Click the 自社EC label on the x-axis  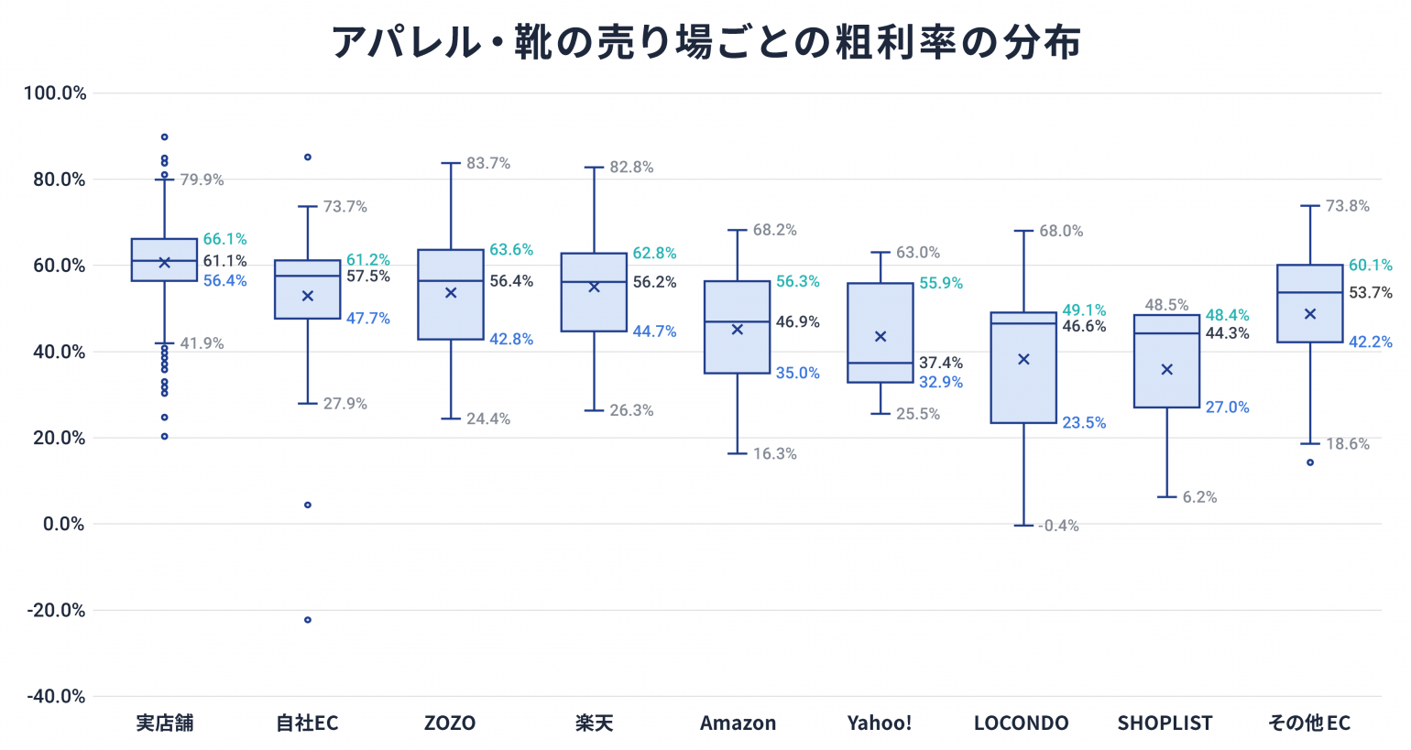point(308,723)
